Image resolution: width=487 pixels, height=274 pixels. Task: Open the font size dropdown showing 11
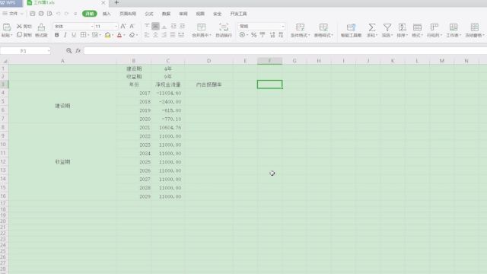click(x=116, y=27)
